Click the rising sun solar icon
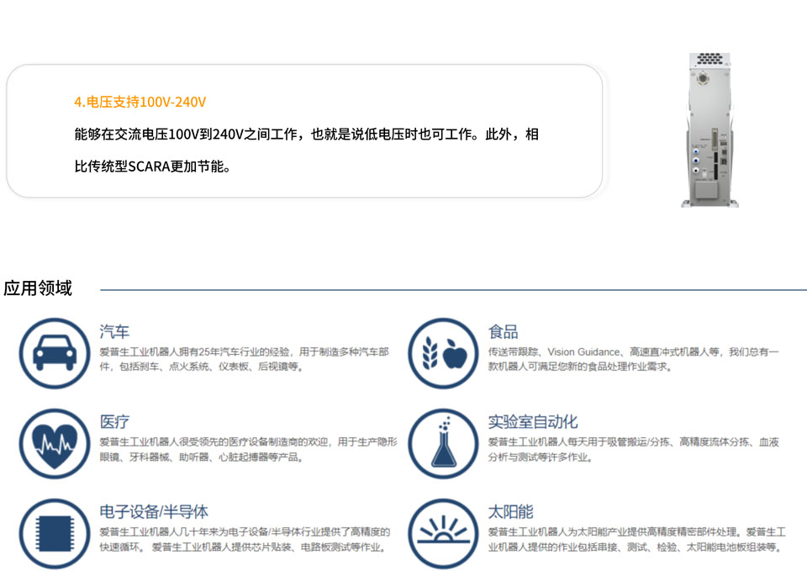The height and width of the screenshot is (571, 807). coord(442,533)
